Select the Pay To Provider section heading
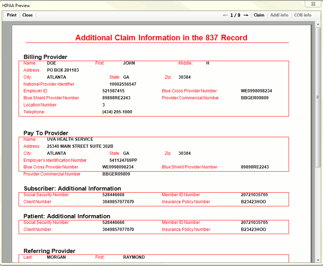 (46, 133)
